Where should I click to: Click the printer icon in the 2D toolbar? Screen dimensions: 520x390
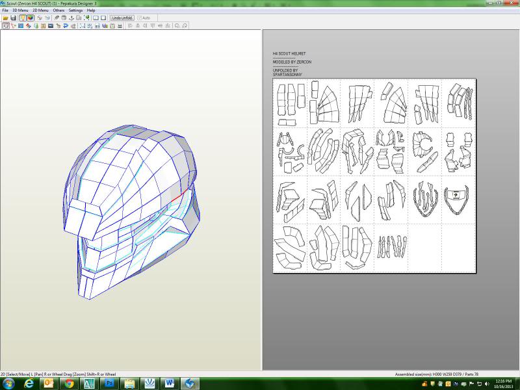click(x=120, y=26)
